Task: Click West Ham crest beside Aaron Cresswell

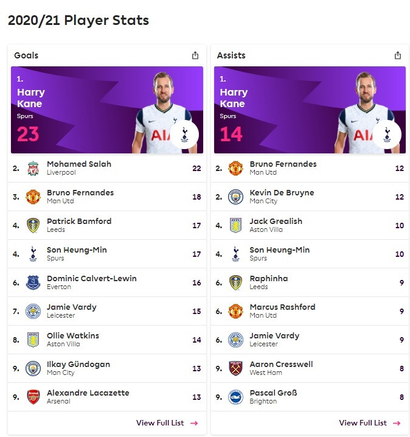Action: click(235, 368)
